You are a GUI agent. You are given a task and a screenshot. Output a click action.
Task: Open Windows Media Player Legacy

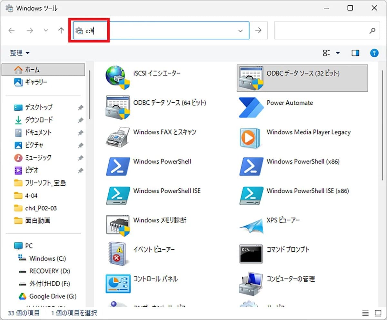[x=308, y=132]
